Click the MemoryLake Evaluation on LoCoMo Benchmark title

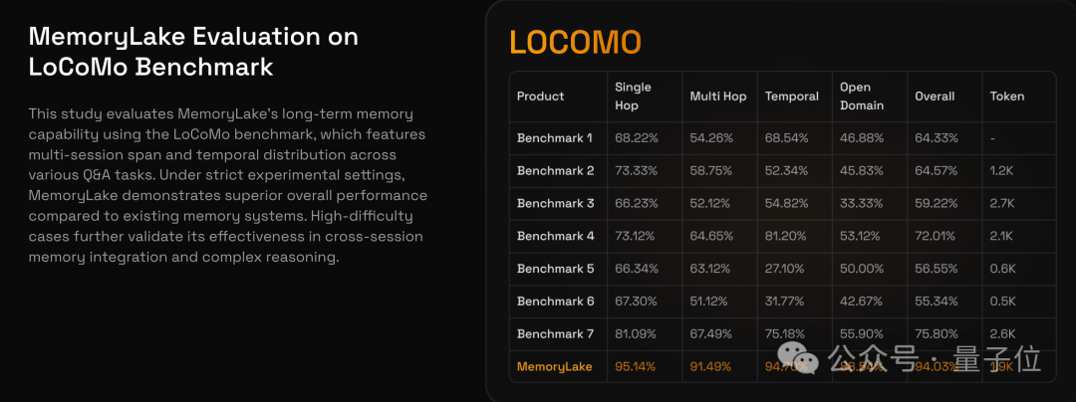[193, 52]
